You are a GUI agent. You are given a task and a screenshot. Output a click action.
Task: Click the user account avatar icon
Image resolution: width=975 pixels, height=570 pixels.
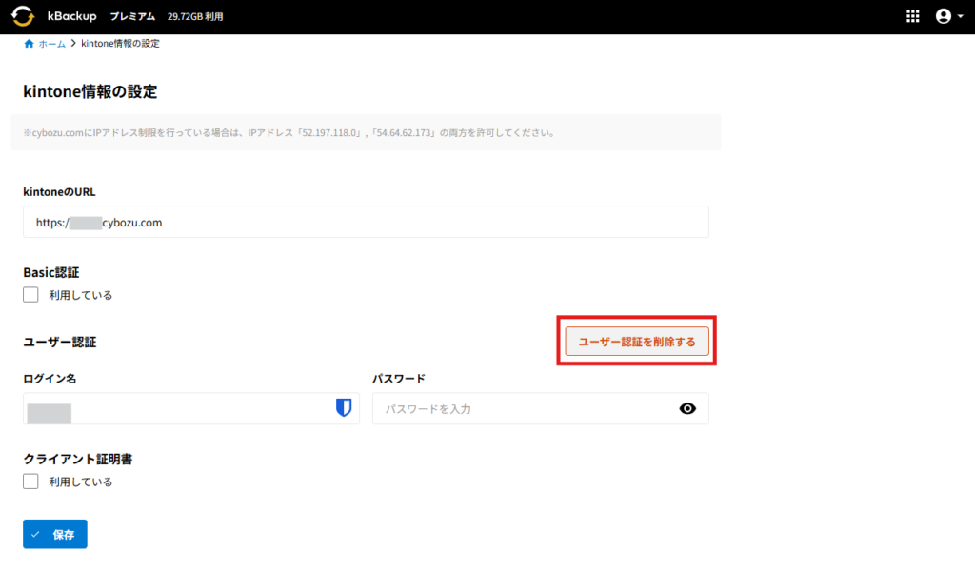pyautogui.click(x=943, y=16)
